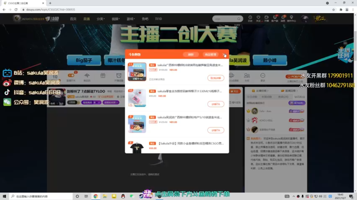Click the browser back arrow
The image size is (357, 200).
(4, 9)
